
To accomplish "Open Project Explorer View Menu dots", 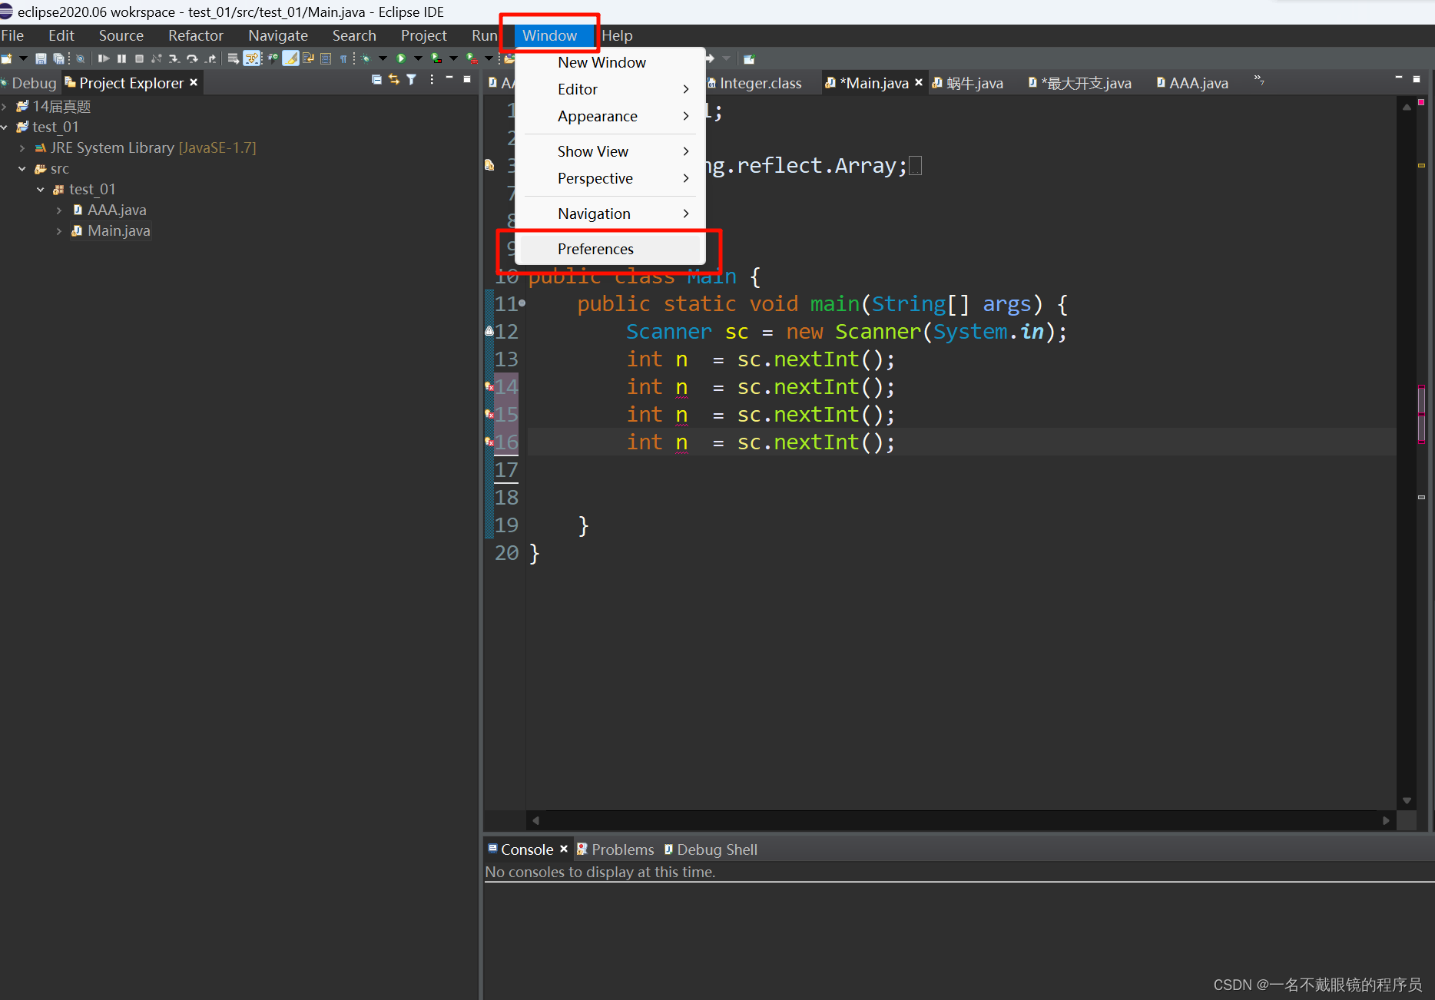I will pyautogui.click(x=432, y=79).
